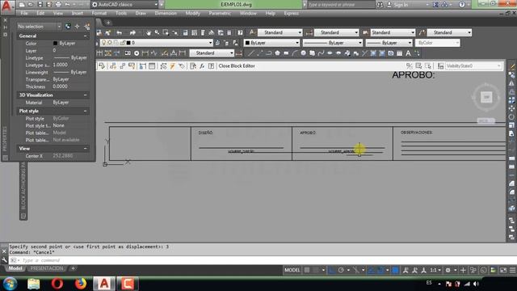Click the Multiline Text A tool
The height and width of the screenshot is (291, 517).
click(408, 53)
